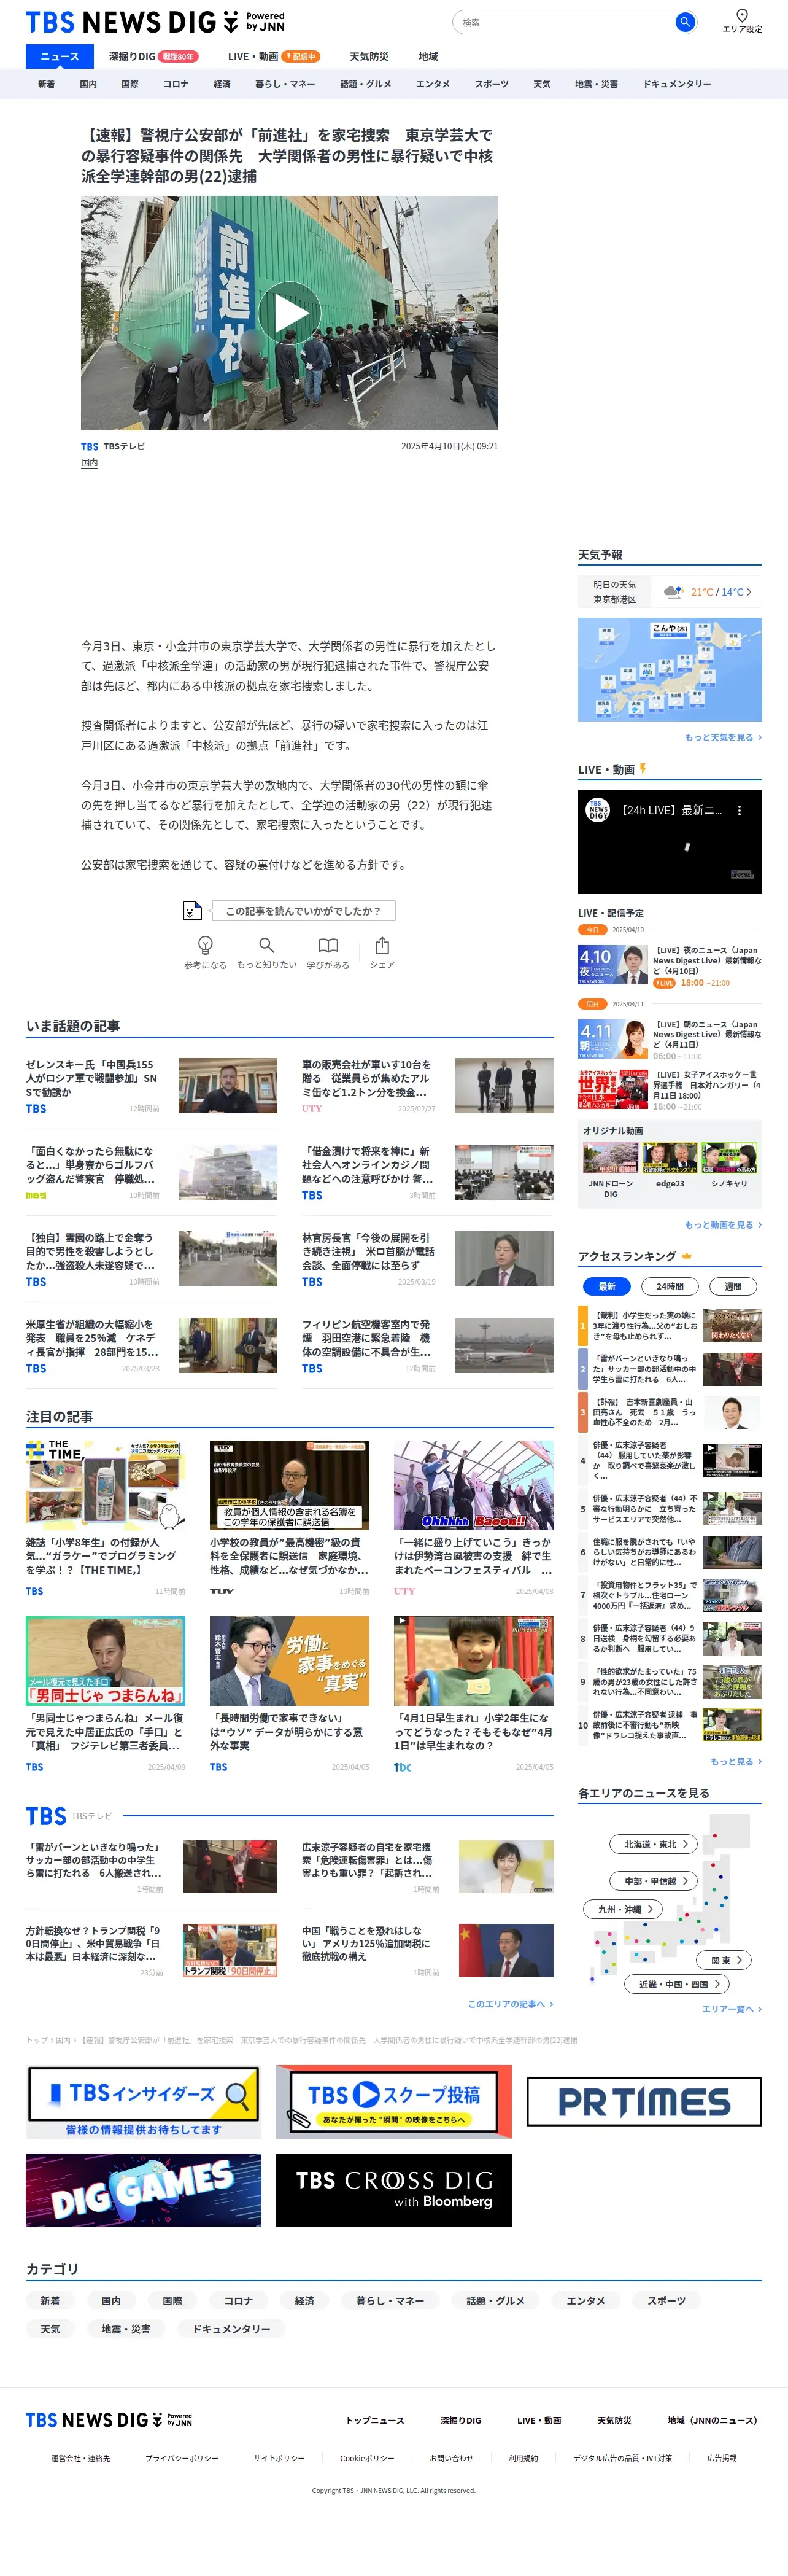Open the JNNドローンDIG original video thumbnail
The width and height of the screenshot is (788, 2576).
pos(610,1158)
